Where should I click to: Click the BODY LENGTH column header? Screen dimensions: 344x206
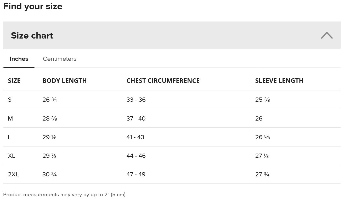tap(64, 81)
